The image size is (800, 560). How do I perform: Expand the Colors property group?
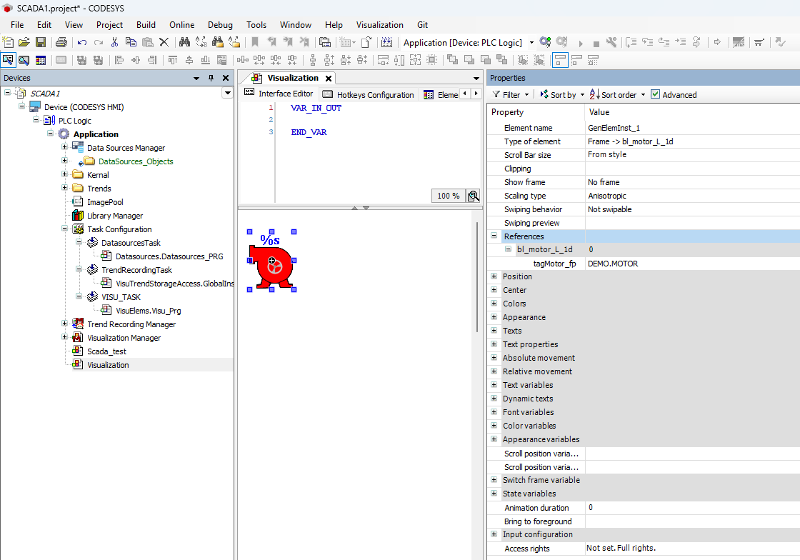click(x=494, y=304)
